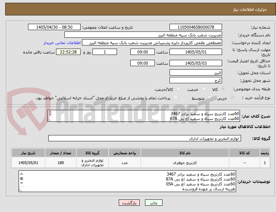Screen dimensions: 276x212
Task: Click the کارتریج جوهری item name cell
Action: click(x=185, y=163)
